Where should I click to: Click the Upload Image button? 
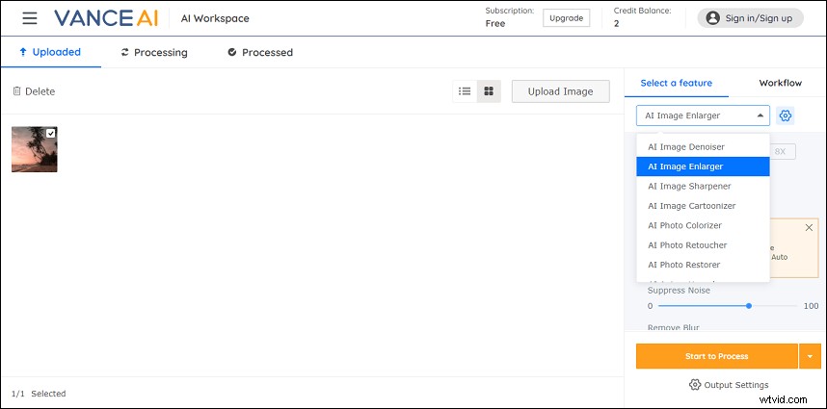(560, 91)
